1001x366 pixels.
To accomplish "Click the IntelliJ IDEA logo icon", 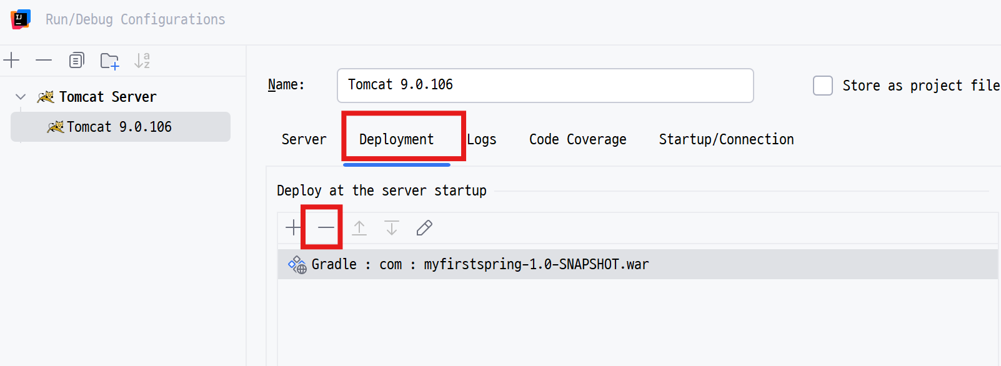I will pos(21,19).
